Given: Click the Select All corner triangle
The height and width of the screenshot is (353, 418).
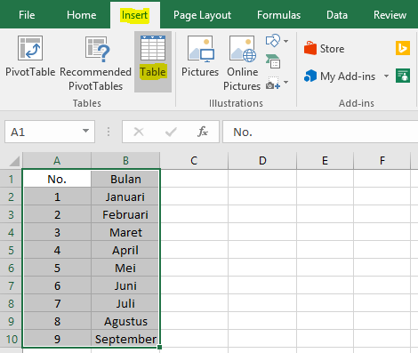Looking at the screenshot, I should (14, 161).
